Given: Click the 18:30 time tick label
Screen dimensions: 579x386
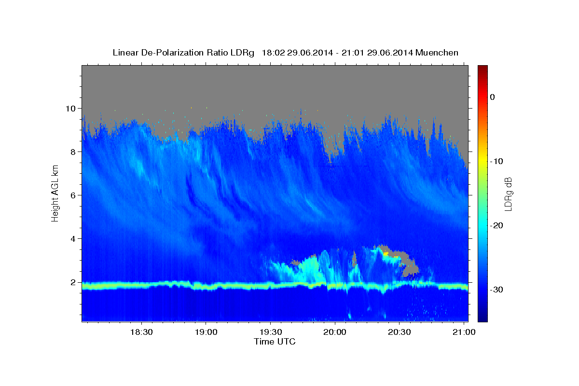Looking at the screenshot, I should 142,332.
